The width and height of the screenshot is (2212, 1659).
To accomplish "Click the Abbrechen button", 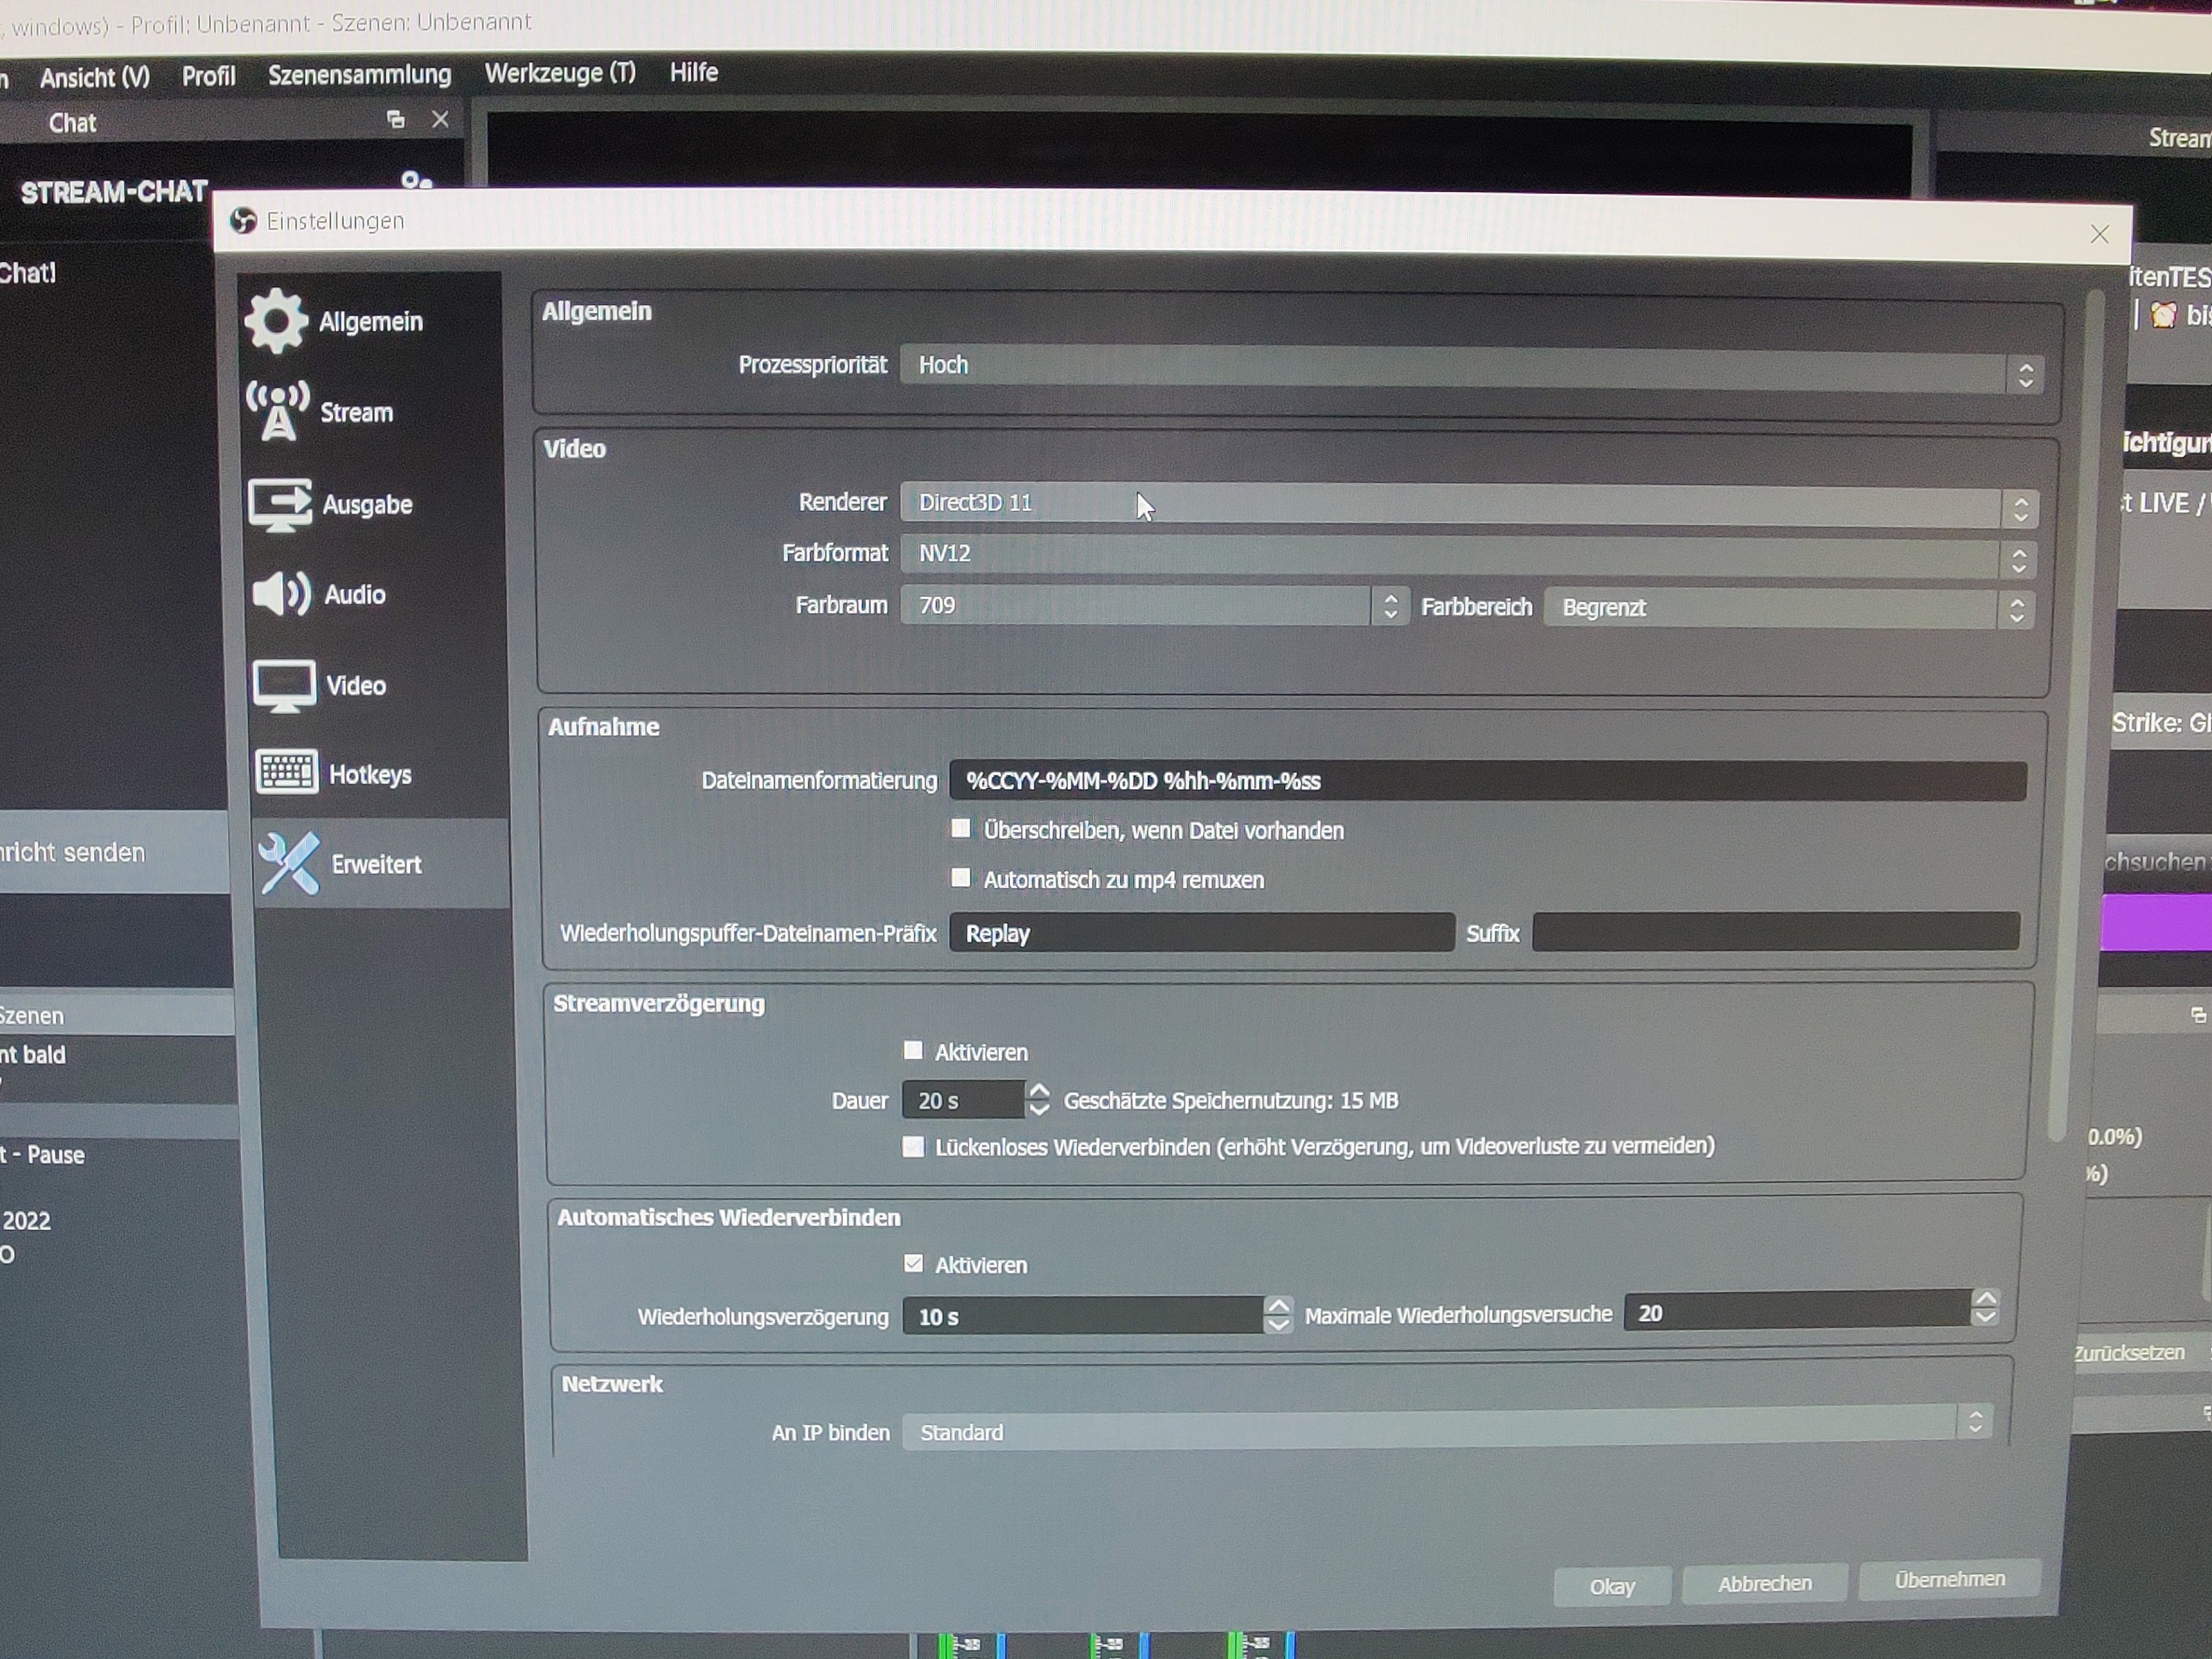I will pos(1764,1583).
